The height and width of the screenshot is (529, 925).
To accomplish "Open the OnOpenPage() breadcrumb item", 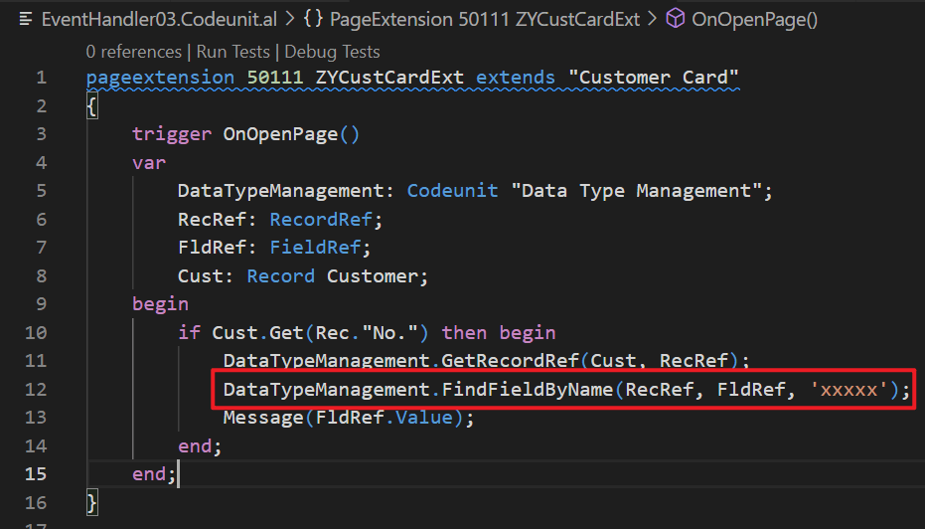I will pyautogui.click(x=754, y=20).
